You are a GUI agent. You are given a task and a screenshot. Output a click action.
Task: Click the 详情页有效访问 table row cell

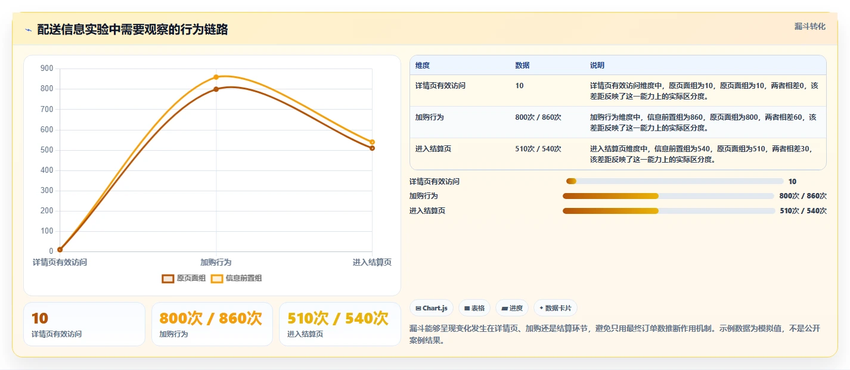pos(460,91)
